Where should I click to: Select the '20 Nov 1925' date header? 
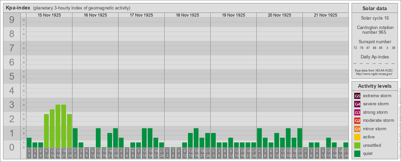[279, 15]
